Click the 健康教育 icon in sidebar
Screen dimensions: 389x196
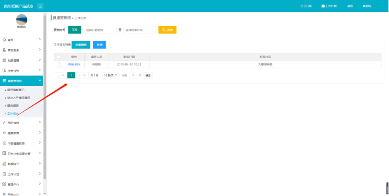pos(4,133)
